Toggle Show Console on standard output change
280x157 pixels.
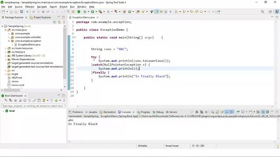point(227,112)
